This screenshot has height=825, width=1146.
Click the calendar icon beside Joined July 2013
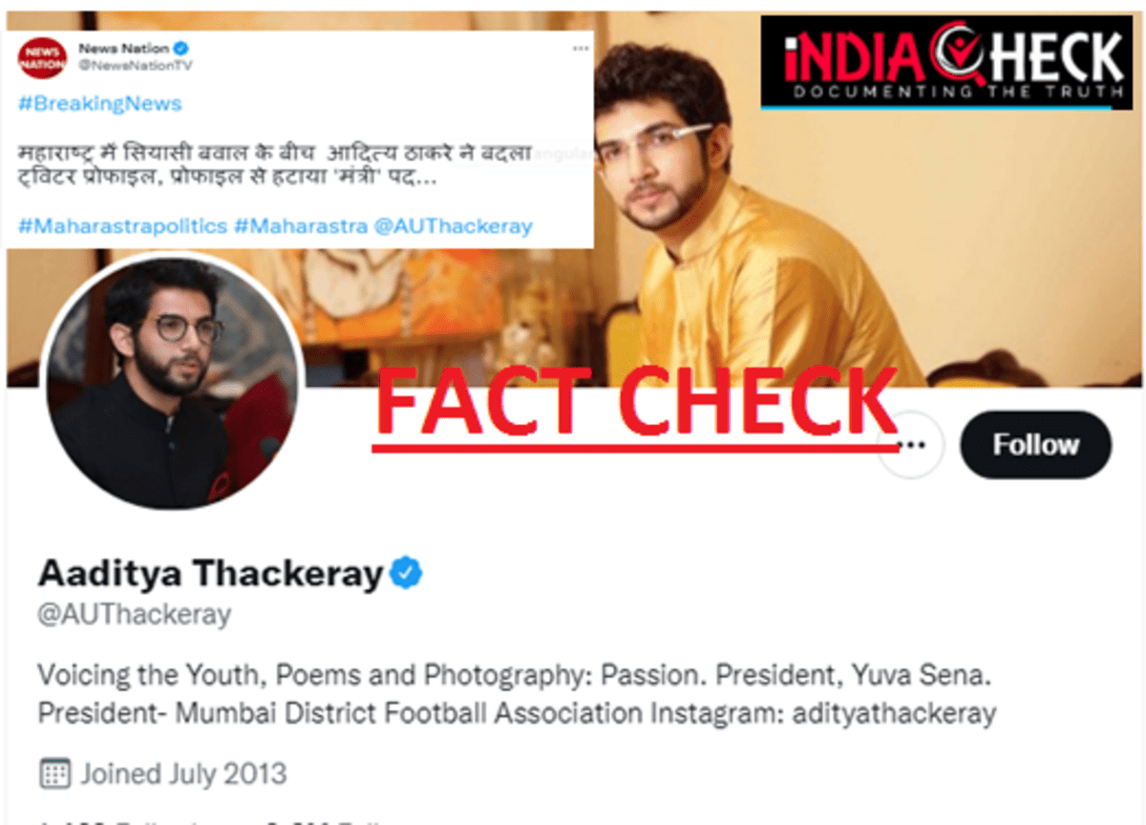click(54, 772)
